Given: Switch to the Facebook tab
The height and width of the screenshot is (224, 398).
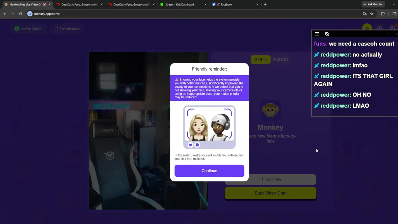Looking at the screenshot, I should click(x=235, y=4).
